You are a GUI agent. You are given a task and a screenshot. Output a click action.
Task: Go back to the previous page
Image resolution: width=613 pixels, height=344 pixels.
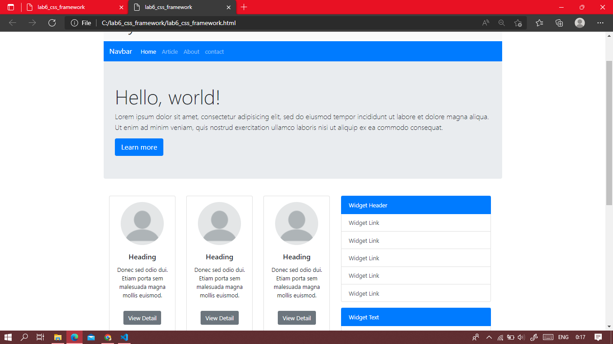13,23
